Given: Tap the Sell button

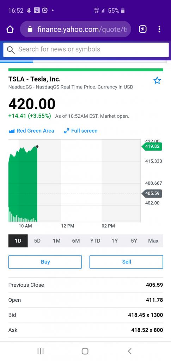Looking at the screenshot, I should pos(126,262).
